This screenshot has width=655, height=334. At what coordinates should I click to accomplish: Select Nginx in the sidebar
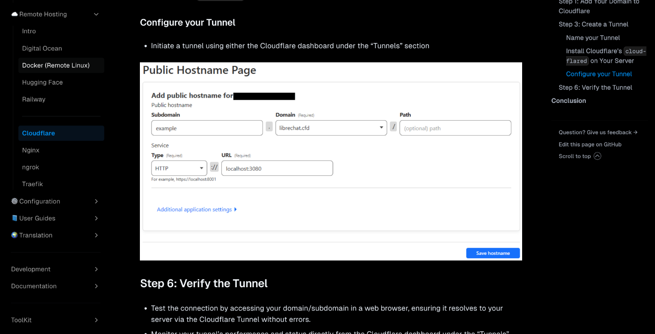point(31,150)
